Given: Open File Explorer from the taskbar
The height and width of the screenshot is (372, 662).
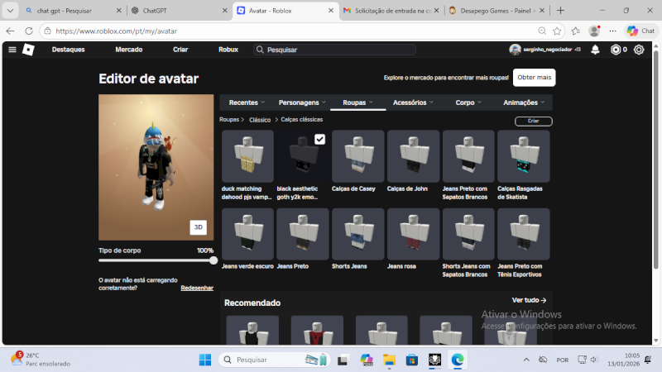Looking at the screenshot, I should point(389,360).
